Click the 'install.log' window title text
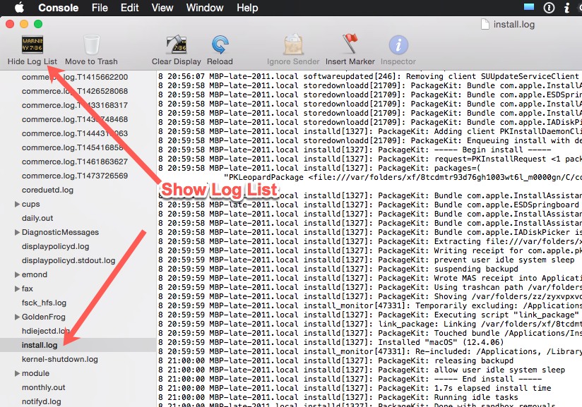Image resolution: width=582 pixels, height=407 pixels. click(513, 25)
